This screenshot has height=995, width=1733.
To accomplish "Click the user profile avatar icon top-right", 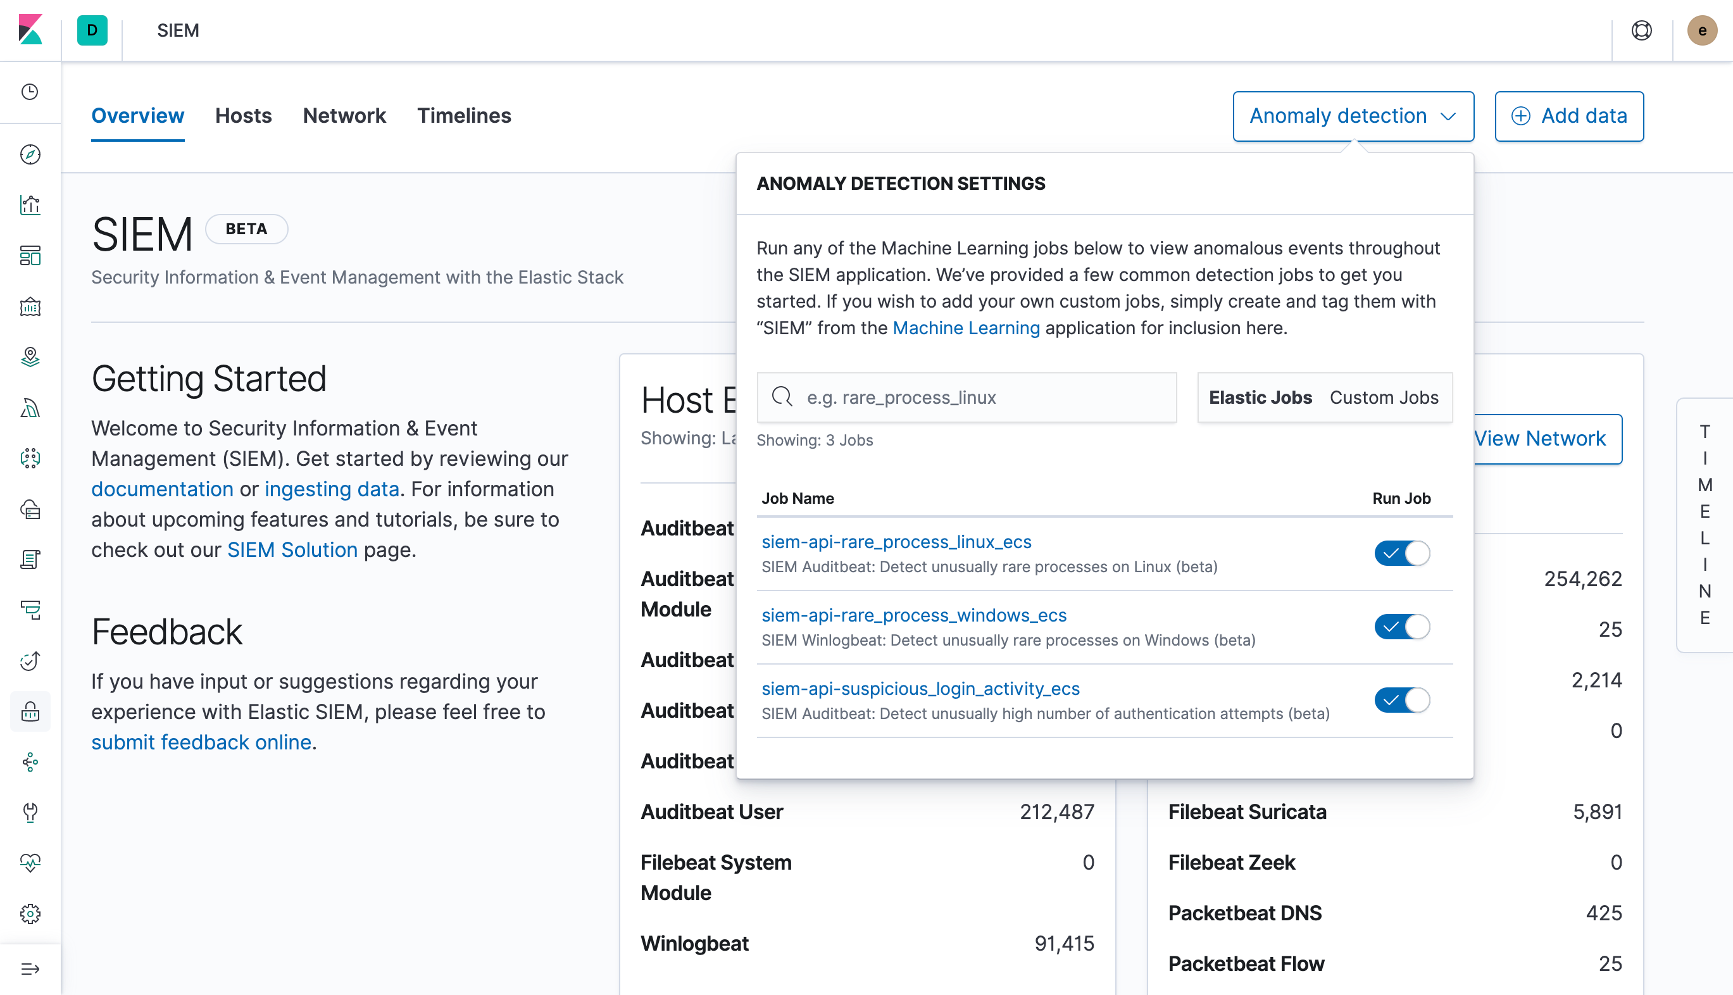I will pyautogui.click(x=1703, y=30).
